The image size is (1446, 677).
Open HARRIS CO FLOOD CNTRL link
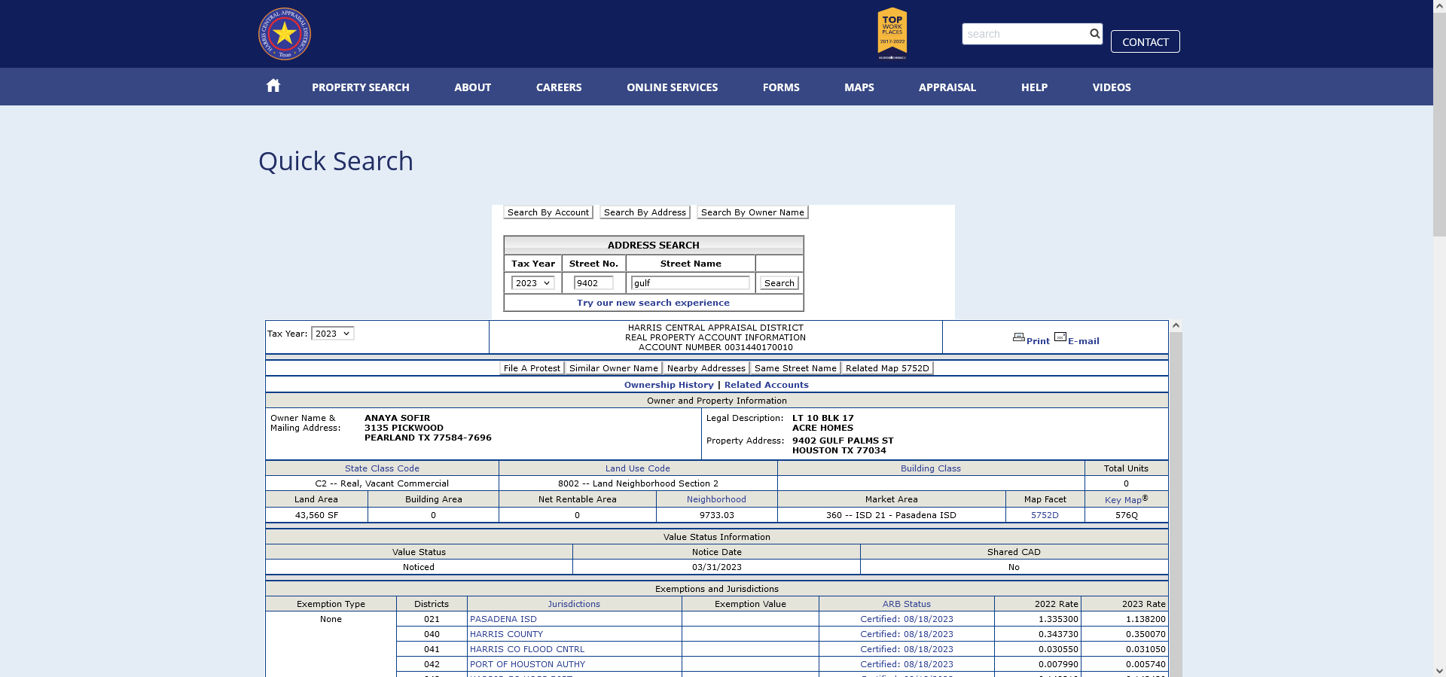click(x=527, y=649)
